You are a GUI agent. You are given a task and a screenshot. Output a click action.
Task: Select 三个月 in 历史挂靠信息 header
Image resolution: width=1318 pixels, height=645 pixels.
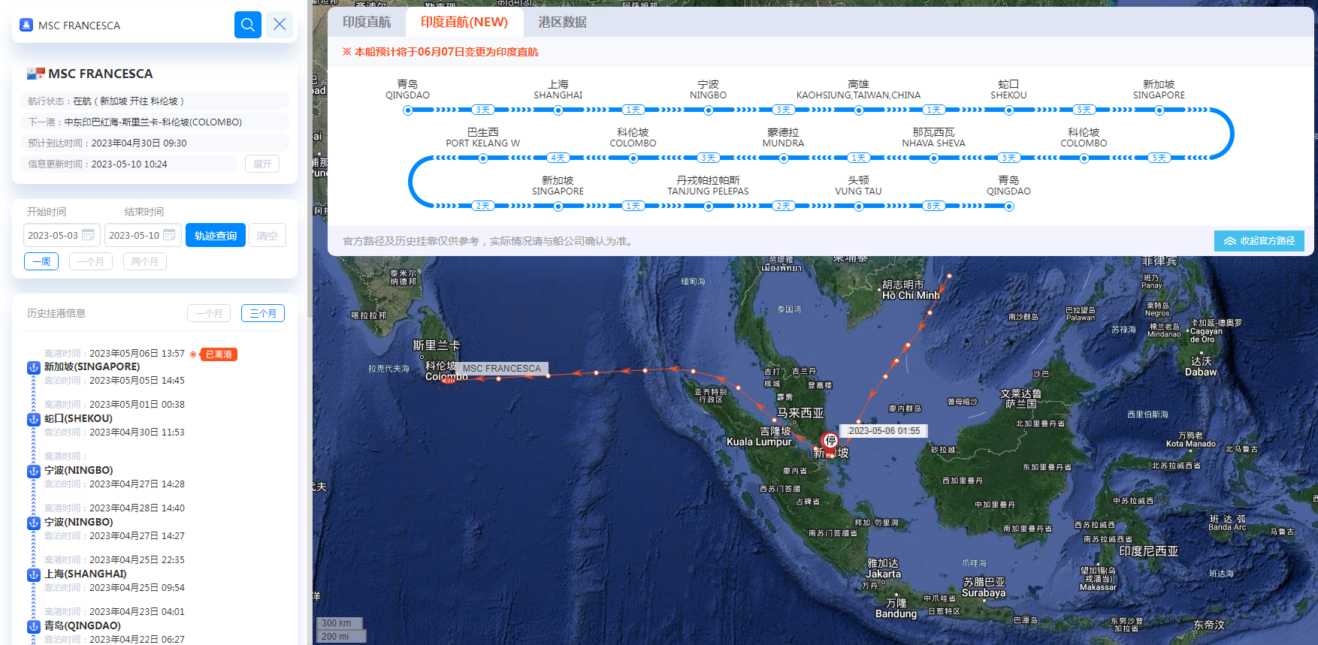pos(263,313)
